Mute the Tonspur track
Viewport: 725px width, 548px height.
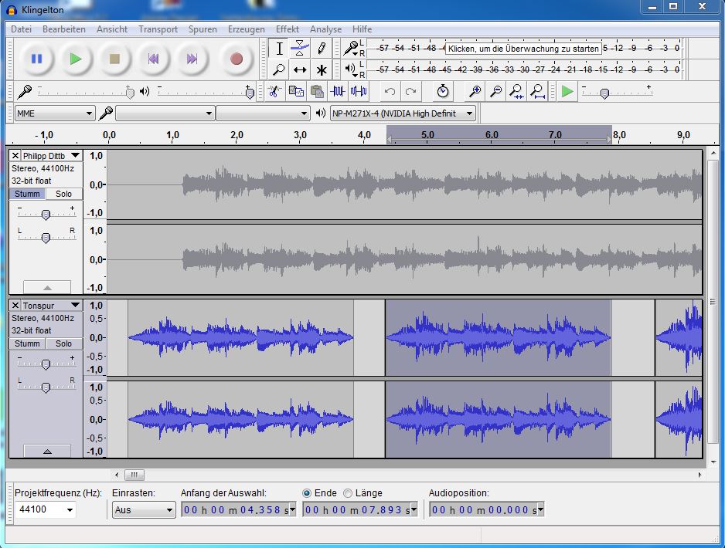[27, 343]
